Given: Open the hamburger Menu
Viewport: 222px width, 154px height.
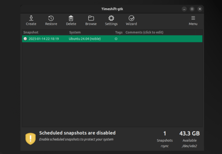Looking at the screenshot, I should tap(193, 21).
